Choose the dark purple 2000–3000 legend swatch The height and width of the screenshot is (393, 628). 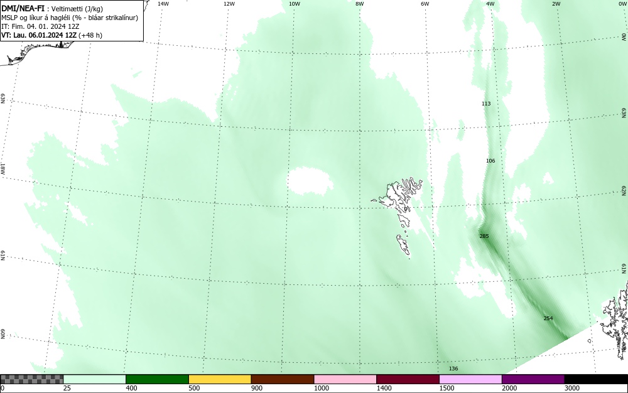[533, 379]
